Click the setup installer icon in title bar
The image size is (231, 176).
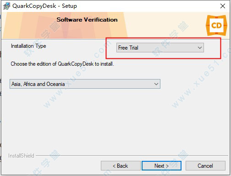pos(6,6)
